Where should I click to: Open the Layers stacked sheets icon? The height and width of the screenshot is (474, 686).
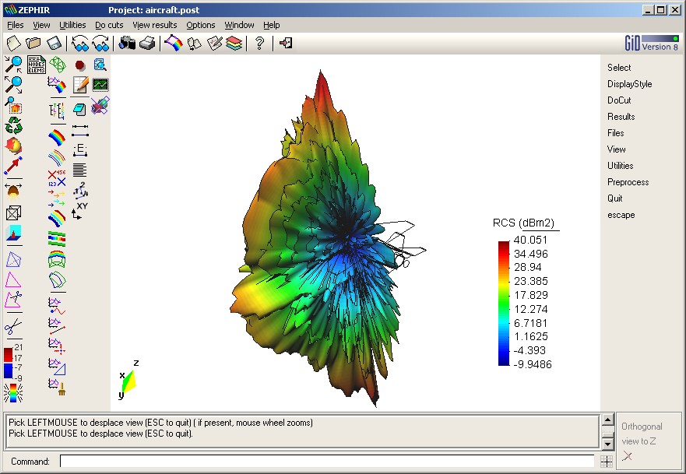click(234, 43)
